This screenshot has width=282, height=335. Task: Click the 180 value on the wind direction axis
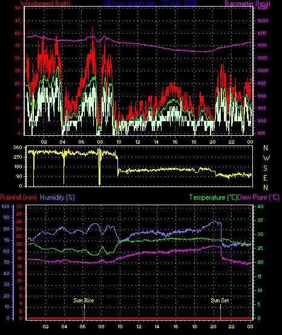pyautogui.click(x=18, y=167)
